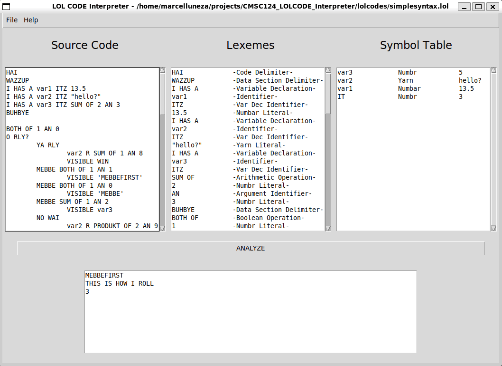Click "VISIBLE 'MEBBE'" source line
The image size is (502, 366).
point(95,194)
